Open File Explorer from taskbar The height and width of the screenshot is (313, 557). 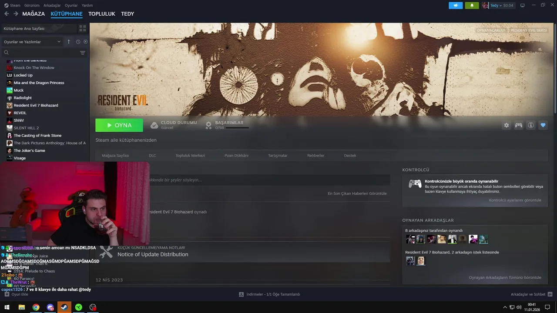click(21, 307)
